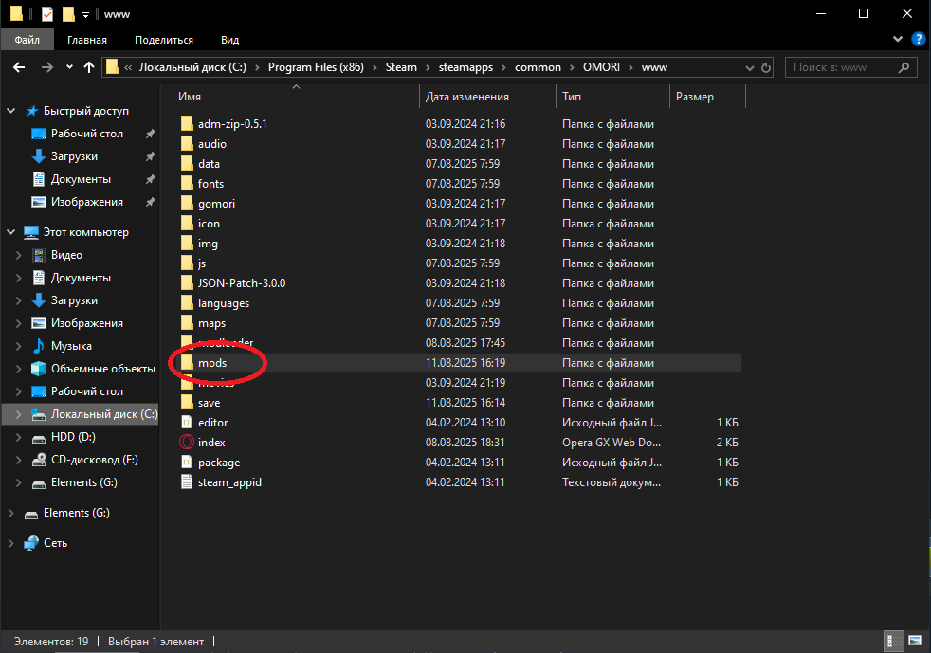Select the audio folder
931x653 pixels.
tap(212, 144)
